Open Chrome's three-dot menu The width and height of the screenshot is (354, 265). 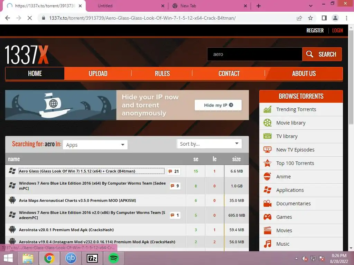[346, 18]
